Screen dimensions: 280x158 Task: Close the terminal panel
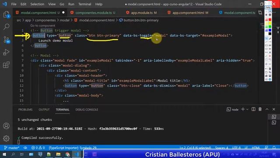pos(274,109)
